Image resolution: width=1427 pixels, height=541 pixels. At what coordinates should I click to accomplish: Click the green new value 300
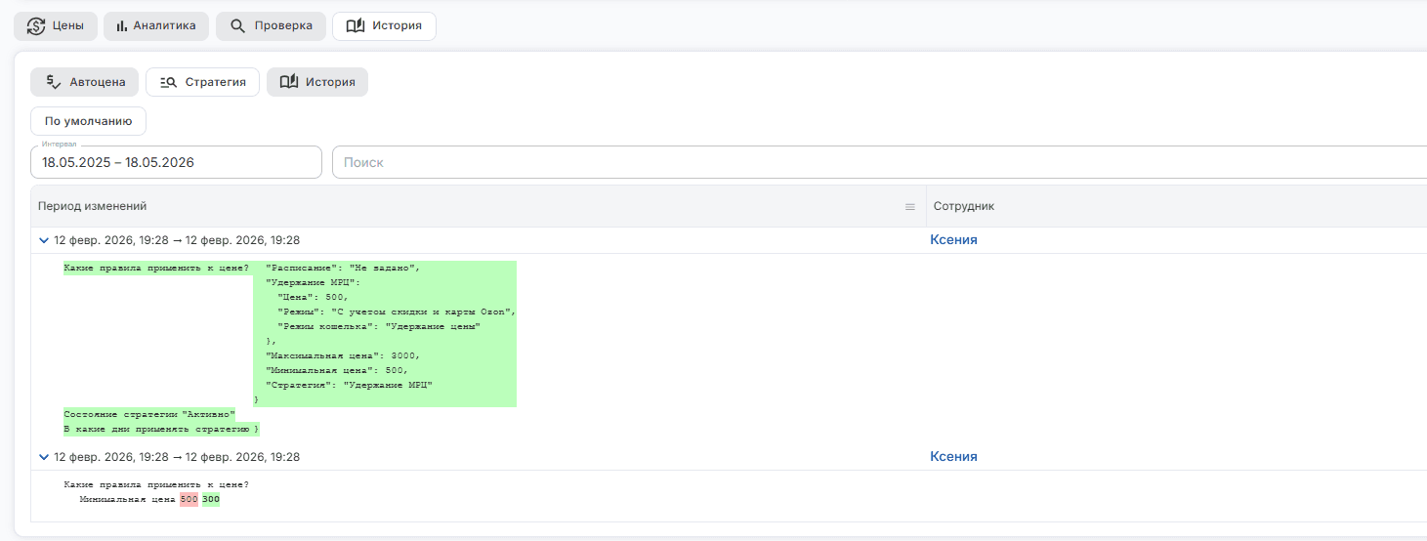(x=211, y=500)
